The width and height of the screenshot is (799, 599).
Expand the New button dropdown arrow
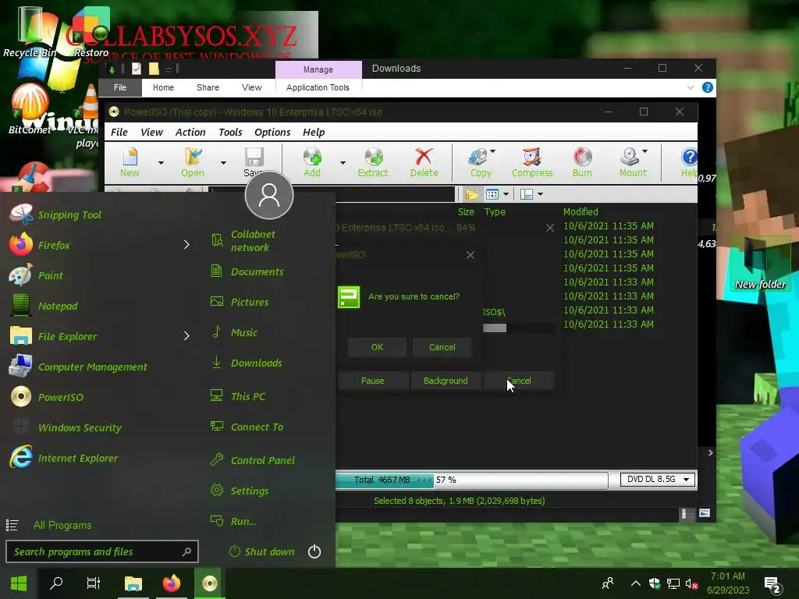click(161, 163)
